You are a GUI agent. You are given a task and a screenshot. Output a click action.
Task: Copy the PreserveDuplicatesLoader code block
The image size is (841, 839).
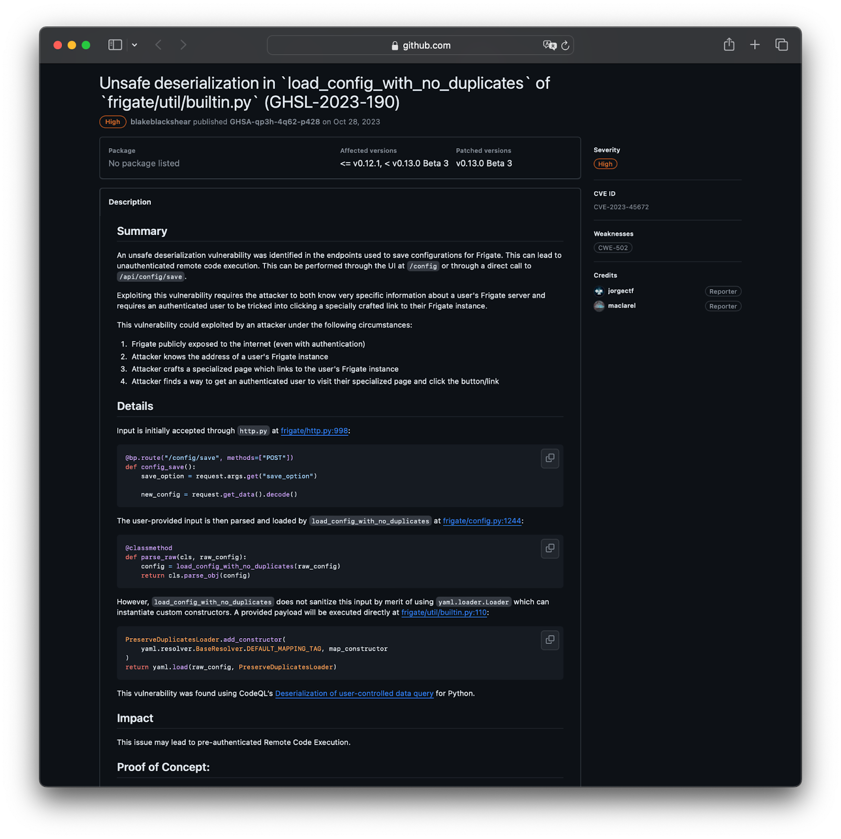pos(550,640)
